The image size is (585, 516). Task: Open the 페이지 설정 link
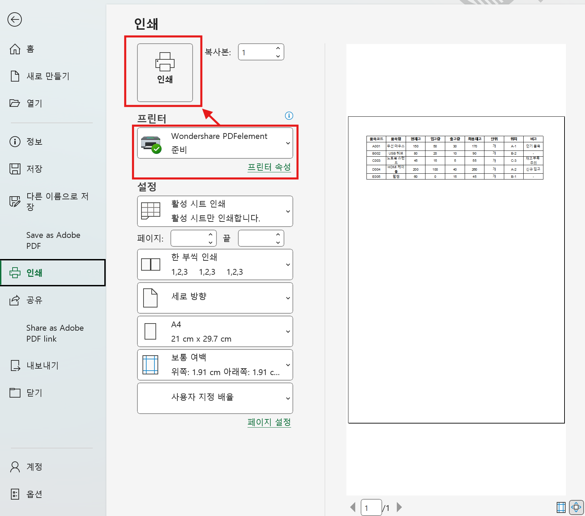click(x=269, y=422)
